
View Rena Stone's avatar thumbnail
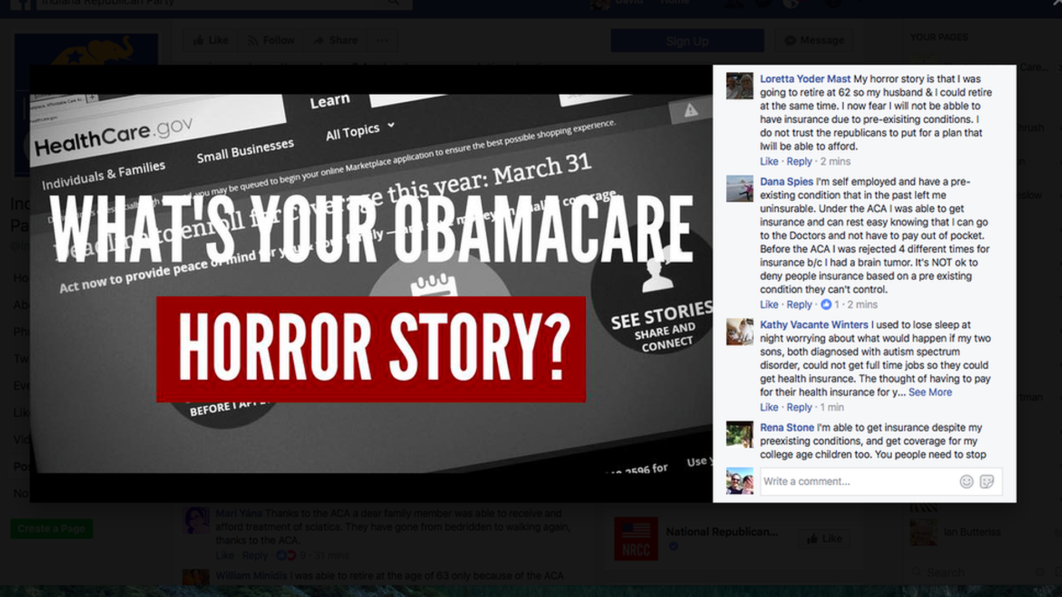pyautogui.click(x=740, y=434)
